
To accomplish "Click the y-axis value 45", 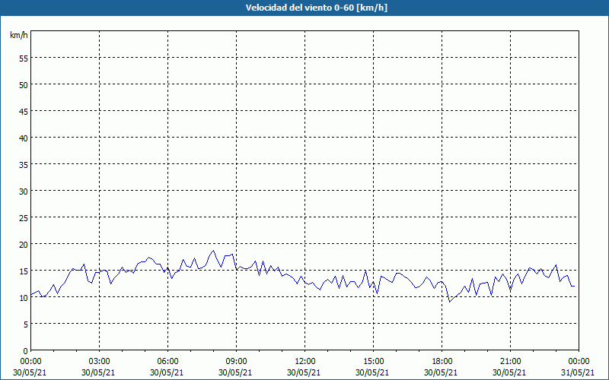I will 24,112.
